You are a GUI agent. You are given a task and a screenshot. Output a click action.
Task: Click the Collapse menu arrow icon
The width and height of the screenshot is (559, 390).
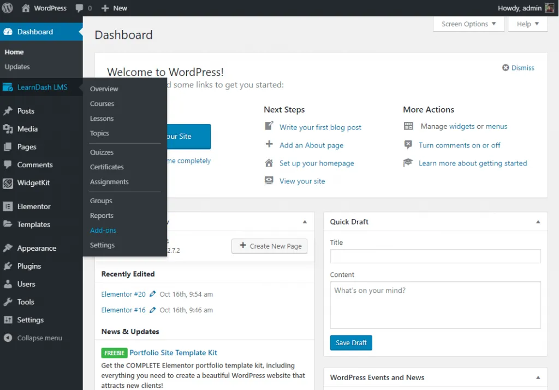pos(8,338)
